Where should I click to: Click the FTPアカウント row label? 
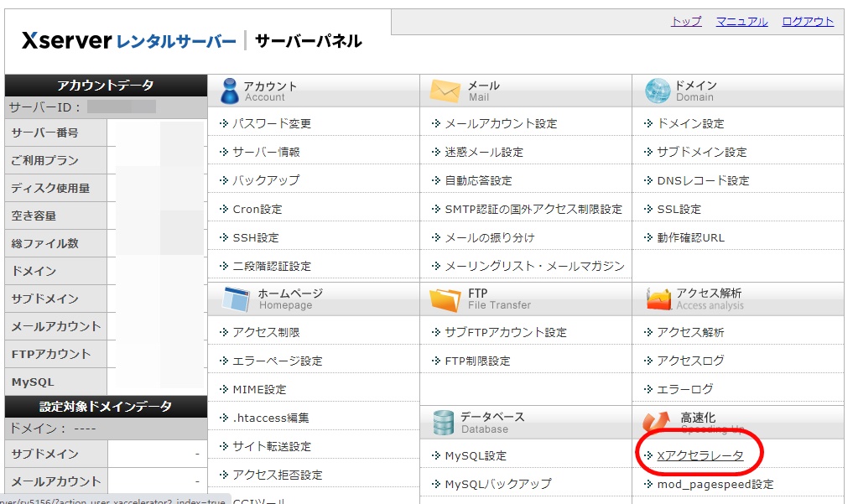(51, 354)
